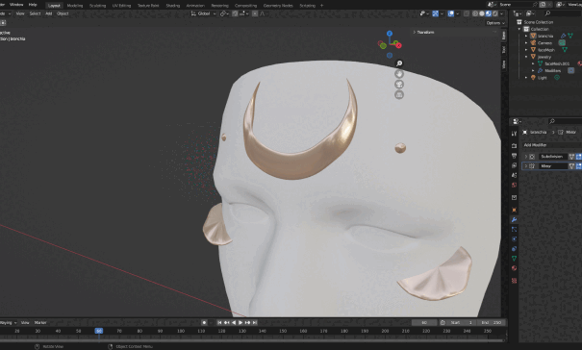This screenshot has height=350, width=582.
Task: Click the blue Z axis on navigation gizmo
Action: point(390,34)
